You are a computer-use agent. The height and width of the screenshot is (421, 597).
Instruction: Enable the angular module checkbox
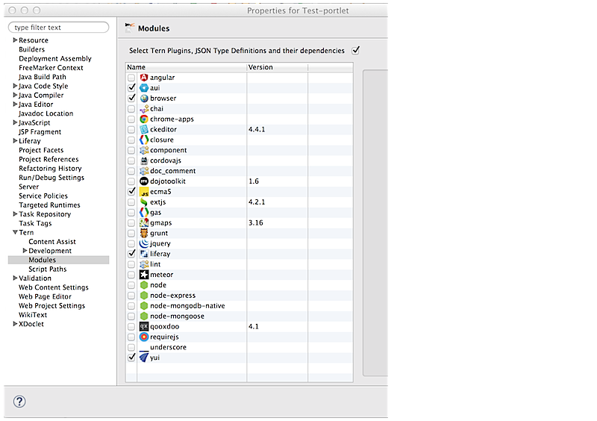click(131, 78)
